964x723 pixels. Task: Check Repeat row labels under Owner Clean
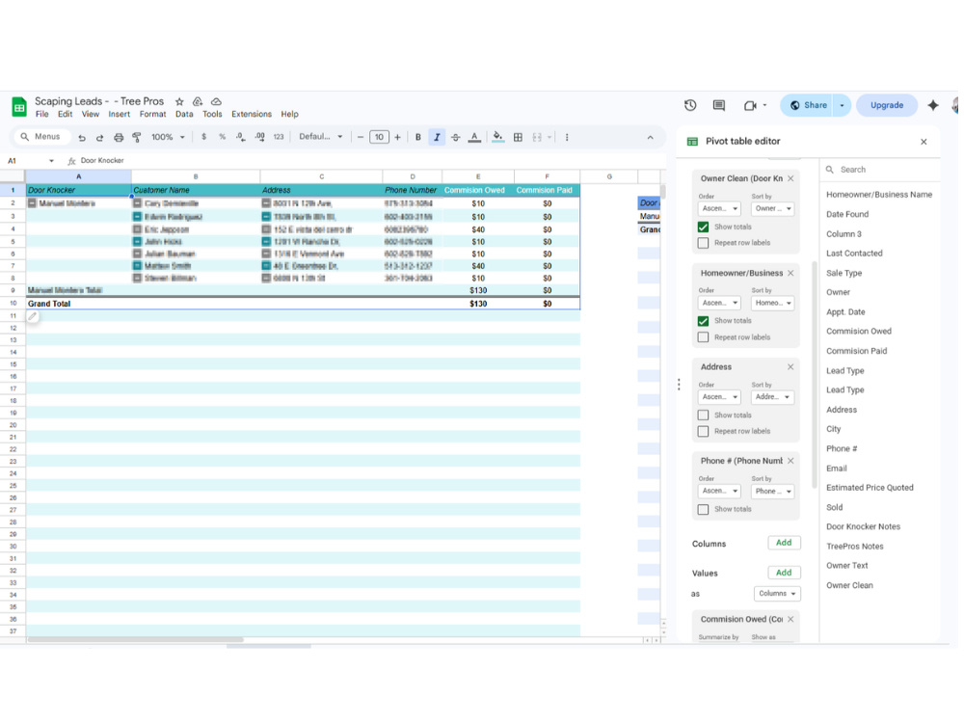[704, 243]
